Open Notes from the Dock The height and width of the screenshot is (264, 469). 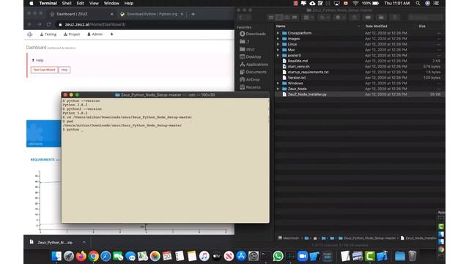(192, 256)
